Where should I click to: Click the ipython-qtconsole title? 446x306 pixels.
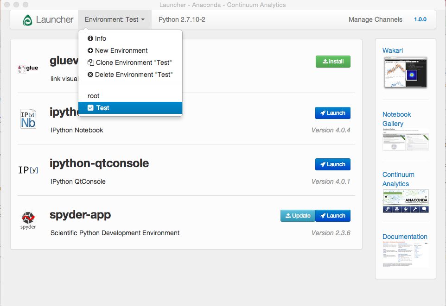99,163
